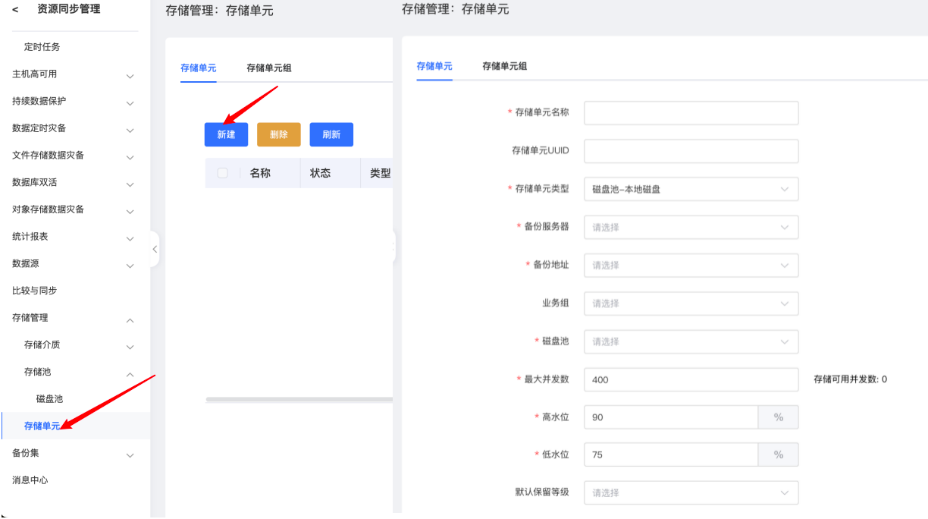Image resolution: width=928 pixels, height=519 pixels.
Task: Click the back arrow beside 资源同步管理
Action: (x=15, y=10)
